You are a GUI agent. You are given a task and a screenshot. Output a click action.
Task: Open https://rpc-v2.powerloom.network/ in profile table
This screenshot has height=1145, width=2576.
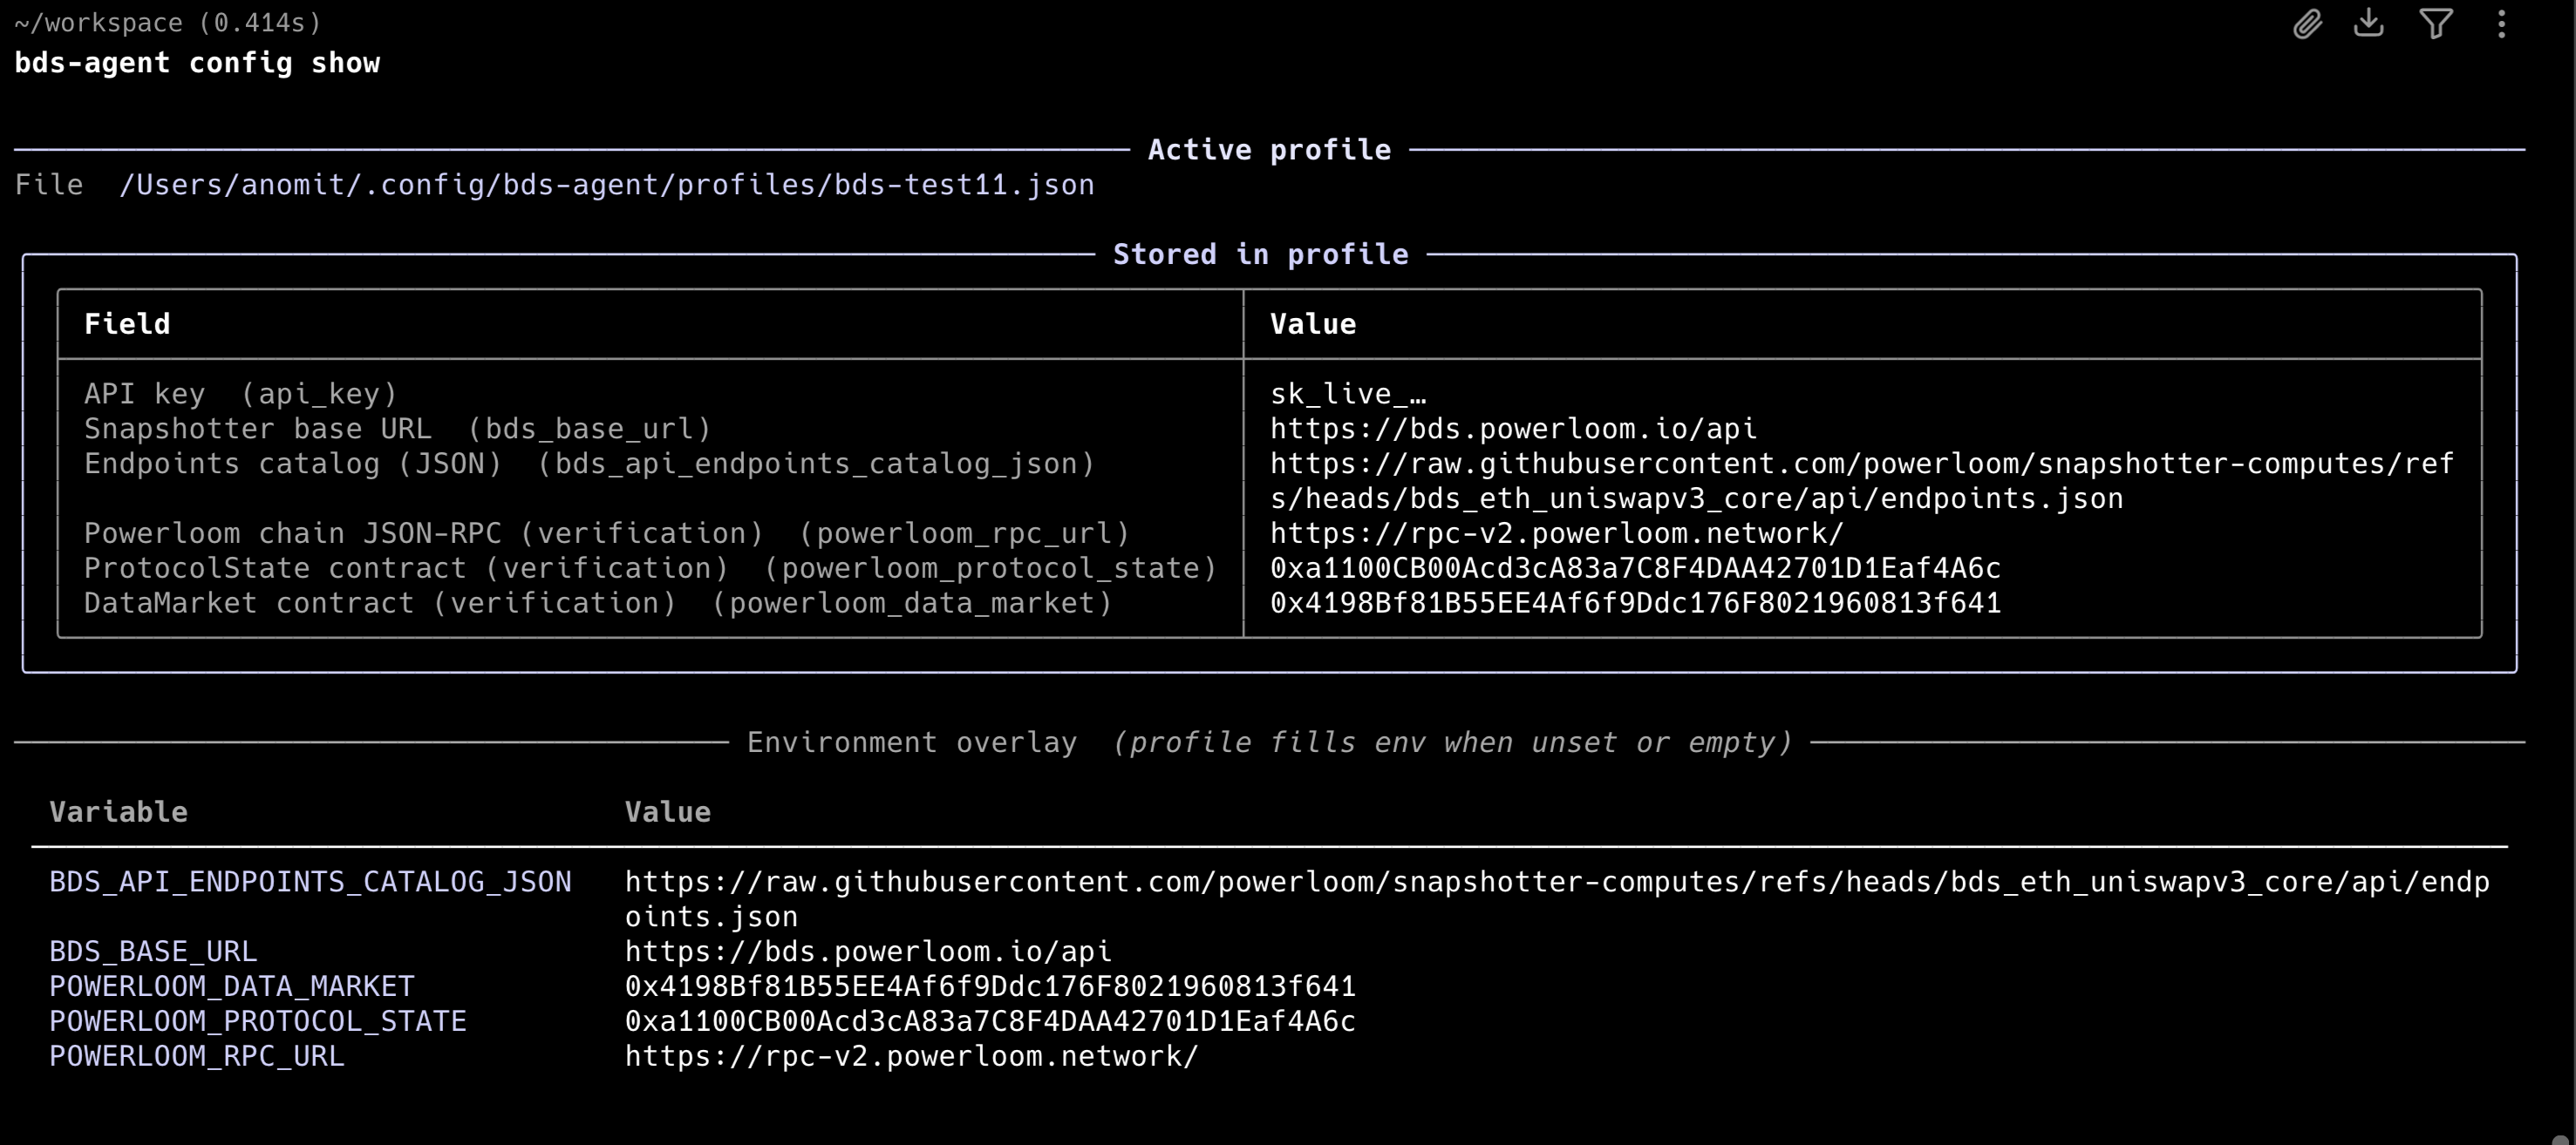pos(1557,533)
